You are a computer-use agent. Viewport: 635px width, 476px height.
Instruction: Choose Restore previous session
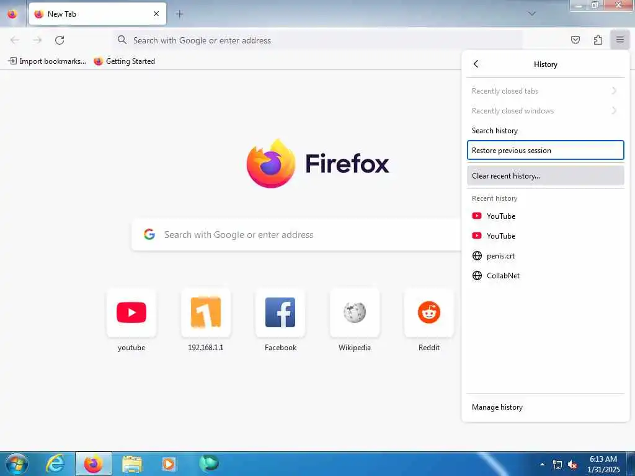(x=546, y=151)
